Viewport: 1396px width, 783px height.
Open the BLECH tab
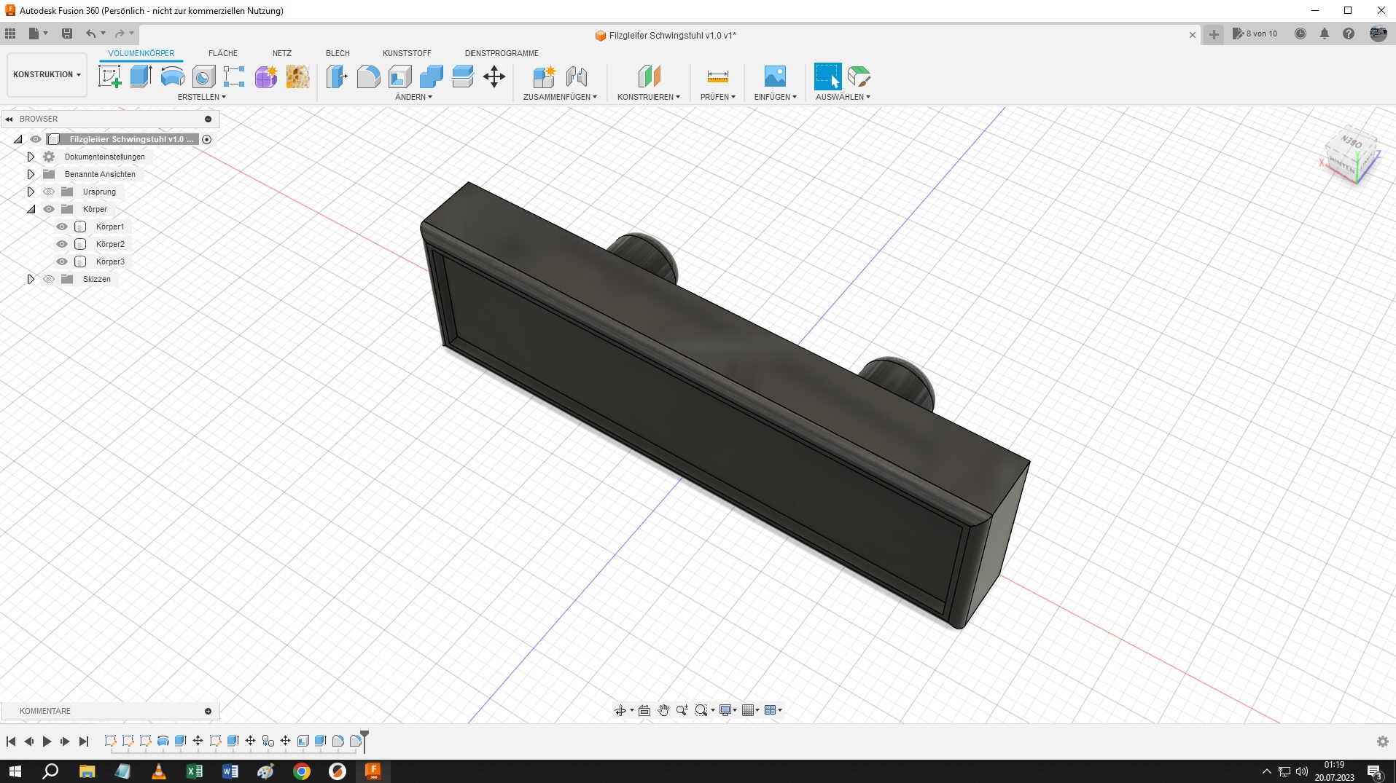click(x=338, y=53)
